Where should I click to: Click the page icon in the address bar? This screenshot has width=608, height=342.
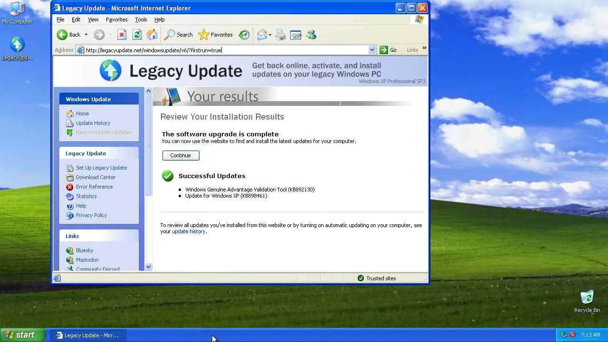81,50
